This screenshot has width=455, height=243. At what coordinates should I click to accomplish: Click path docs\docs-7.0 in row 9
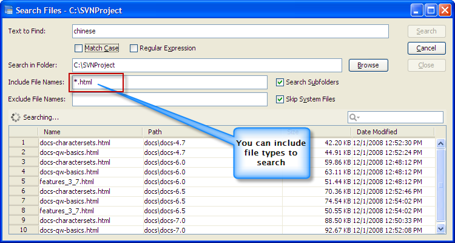pyautogui.click(x=164, y=221)
